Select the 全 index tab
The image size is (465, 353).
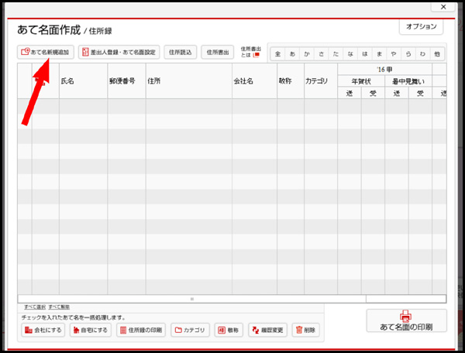(278, 54)
